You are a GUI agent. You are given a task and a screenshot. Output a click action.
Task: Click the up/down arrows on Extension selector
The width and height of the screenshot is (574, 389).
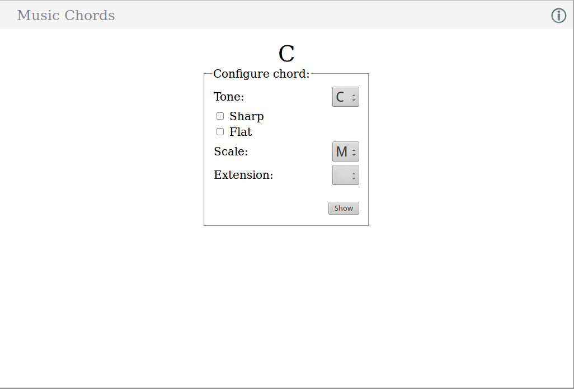pyautogui.click(x=354, y=175)
